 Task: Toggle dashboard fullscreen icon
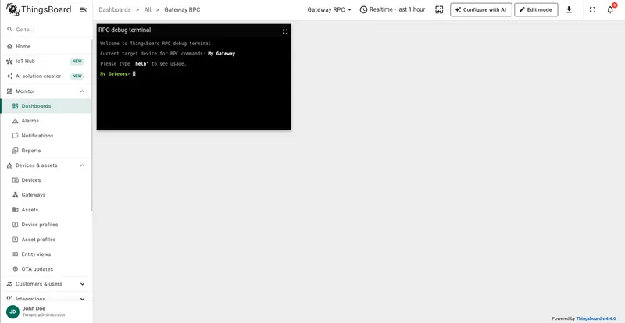coord(592,9)
